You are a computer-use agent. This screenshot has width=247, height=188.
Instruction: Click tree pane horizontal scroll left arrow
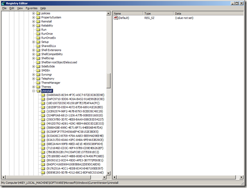point(3,177)
